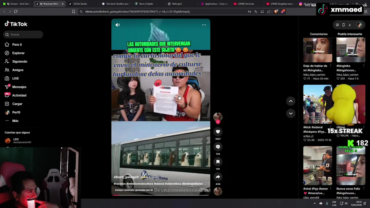The height and width of the screenshot is (208, 370).
Task: Open the 'Nunca seras Feliz' video thumbnail
Action: click(351, 166)
